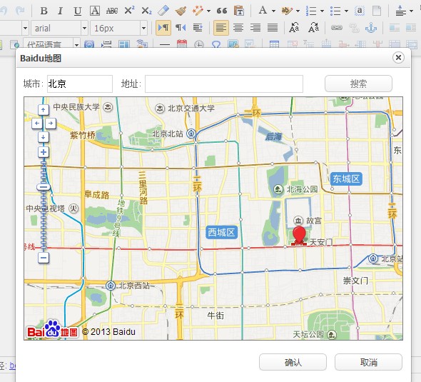Apply underline formatting

point(77,11)
